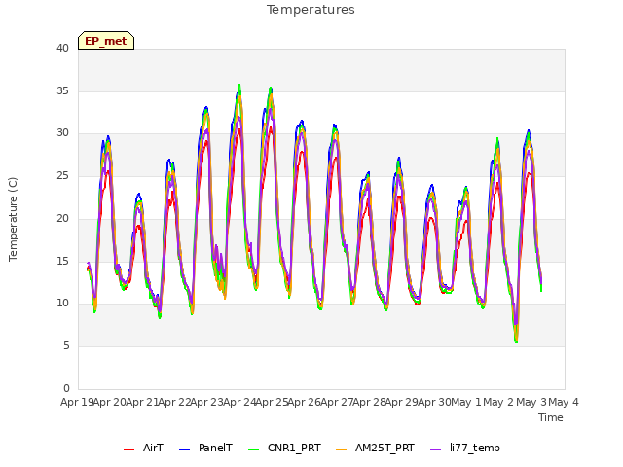
Task: Toggle the AM25T_PRT legend entry
Action: coord(375,449)
